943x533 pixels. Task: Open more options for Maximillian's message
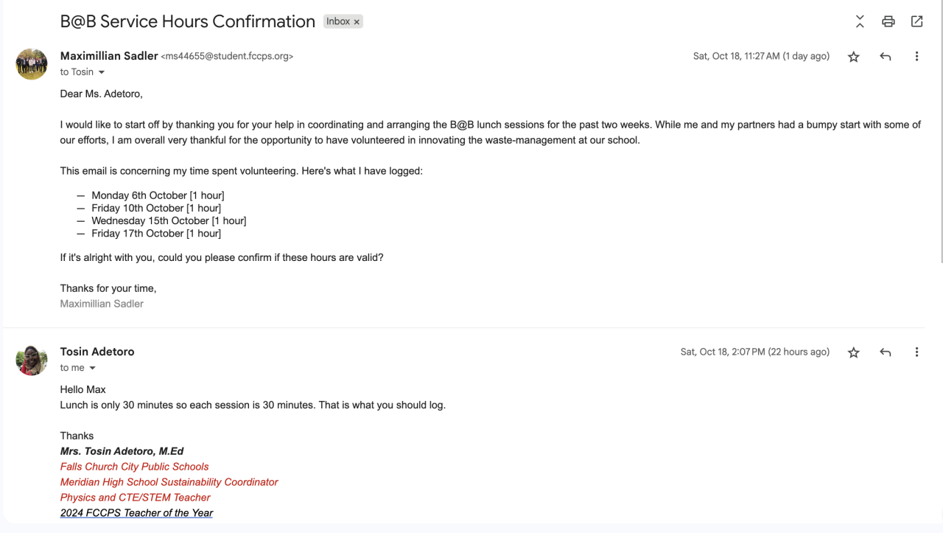(916, 57)
